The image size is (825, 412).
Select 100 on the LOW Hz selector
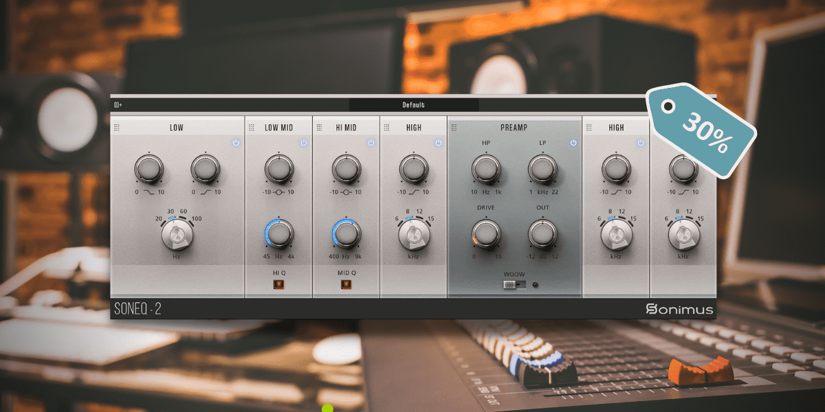[x=197, y=218]
